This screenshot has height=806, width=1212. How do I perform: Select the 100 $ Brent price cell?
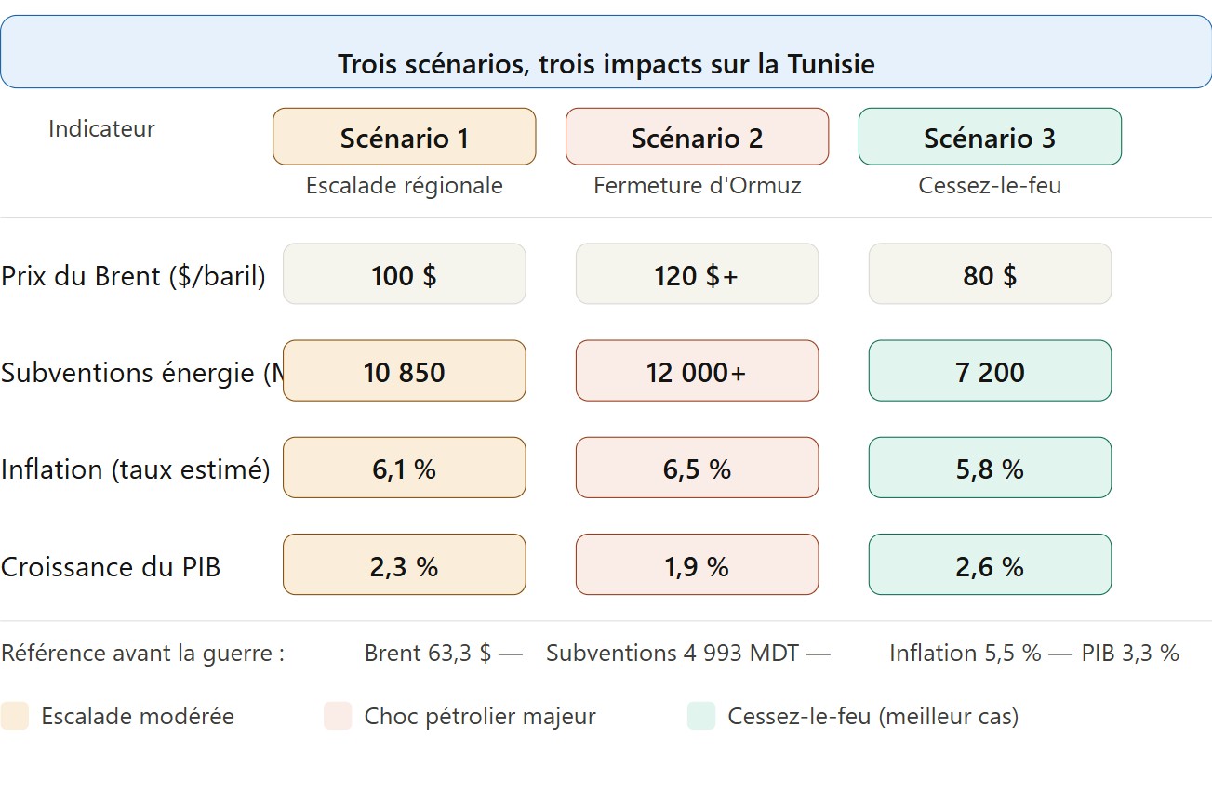[404, 274]
